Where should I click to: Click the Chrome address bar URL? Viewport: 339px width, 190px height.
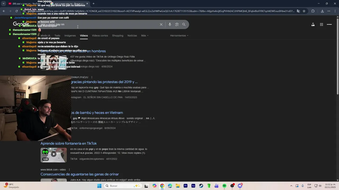click(x=161, y=11)
